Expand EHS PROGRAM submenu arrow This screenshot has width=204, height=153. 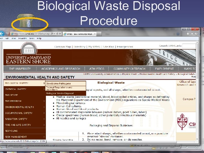point(44,101)
